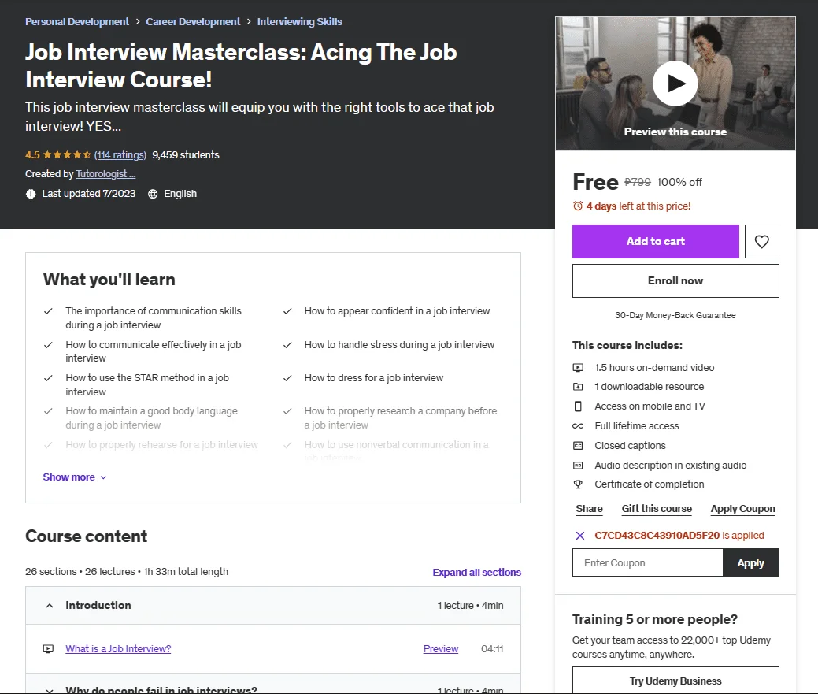Click the star rating icons
The height and width of the screenshot is (694, 818).
point(67,155)
